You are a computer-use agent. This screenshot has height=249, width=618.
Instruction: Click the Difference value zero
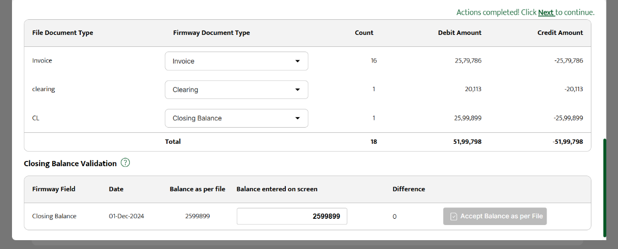394,217
